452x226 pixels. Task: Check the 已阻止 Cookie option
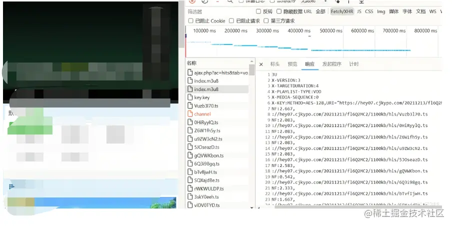190,21
